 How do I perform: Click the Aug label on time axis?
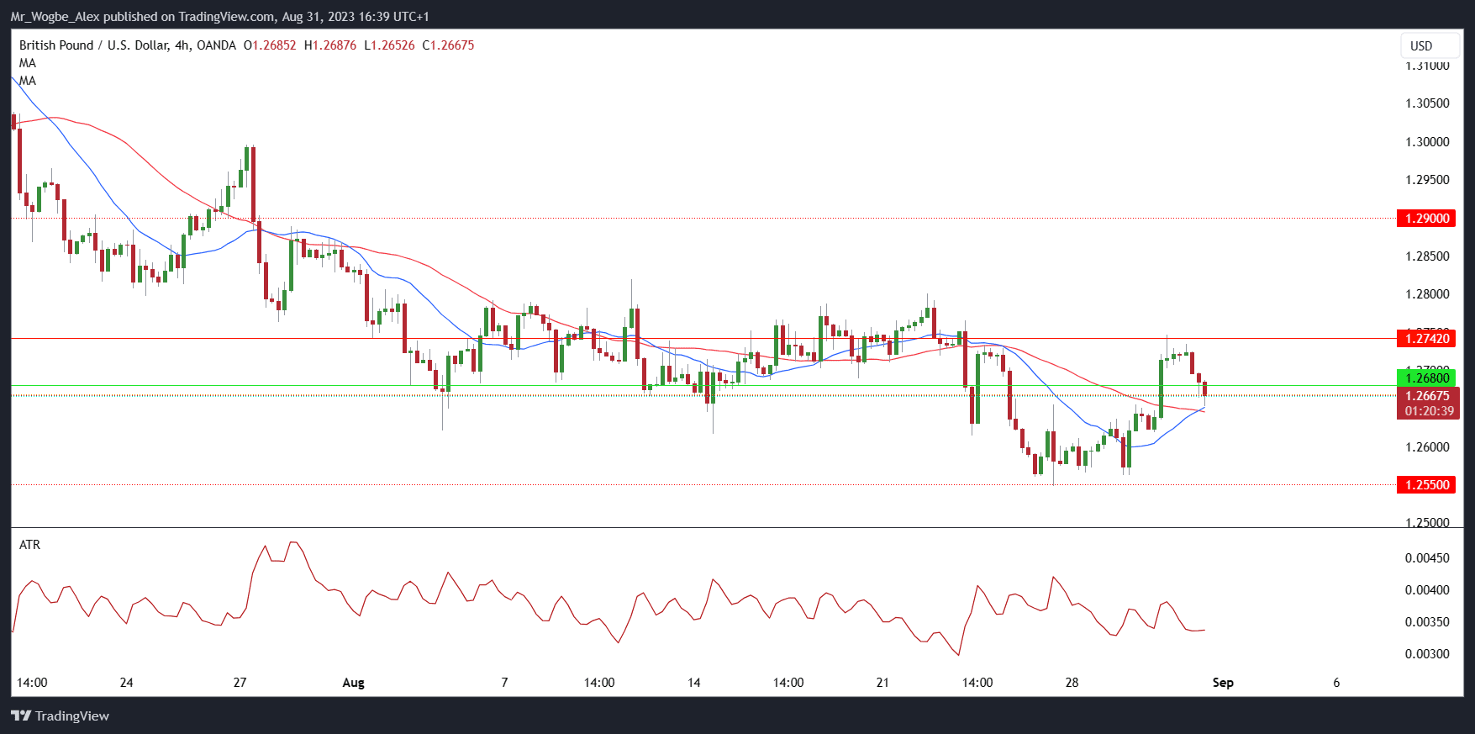tap(354, 683)
